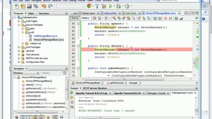Click the Clean and Build icon
Image resolution: width=212 pixels, height=119 pixels.
click(x=104, y=6)
